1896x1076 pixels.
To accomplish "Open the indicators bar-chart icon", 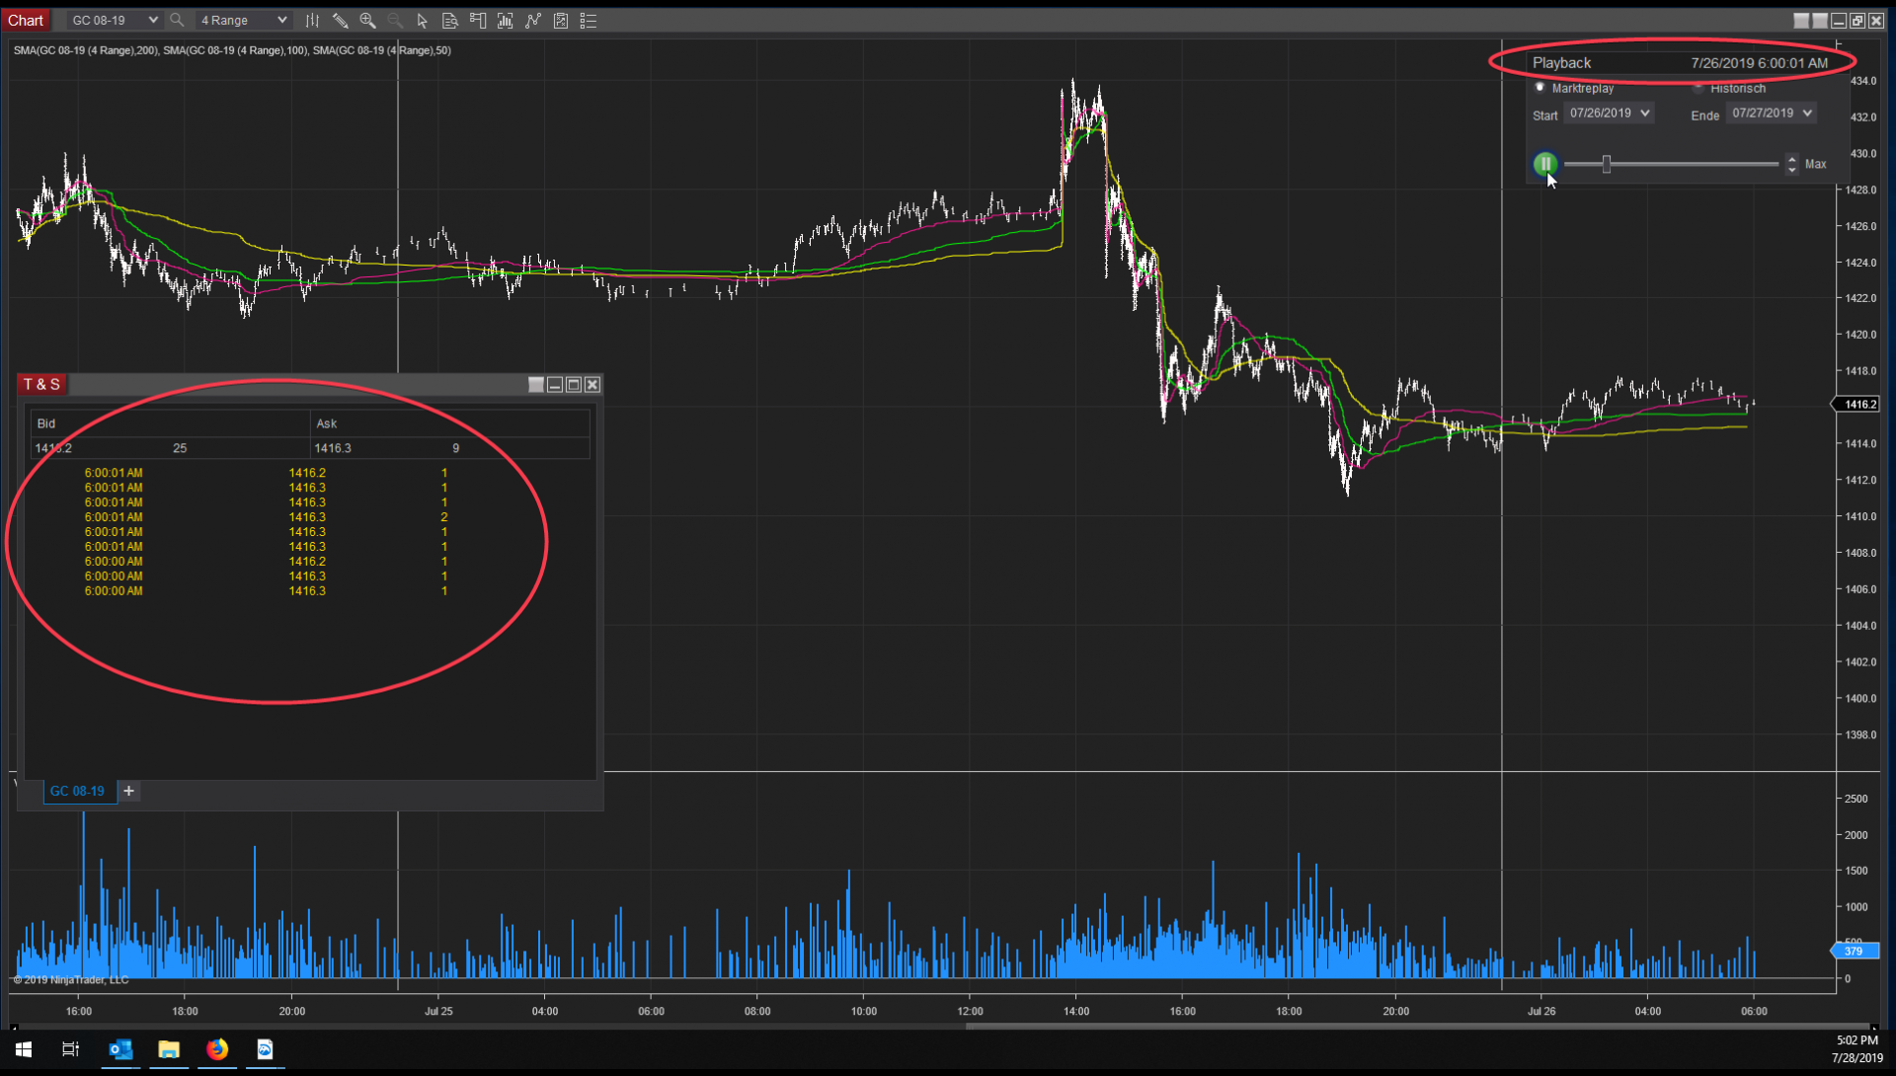I will coord(506,20).
